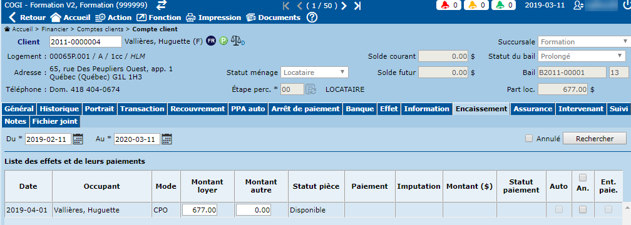
Task: Click the Rechercher button
Action: click(595, 139)
